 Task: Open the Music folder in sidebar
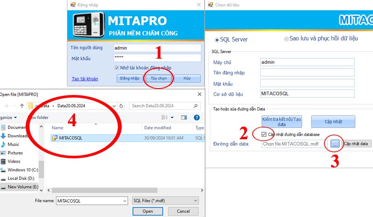click(x=13, y=144)
